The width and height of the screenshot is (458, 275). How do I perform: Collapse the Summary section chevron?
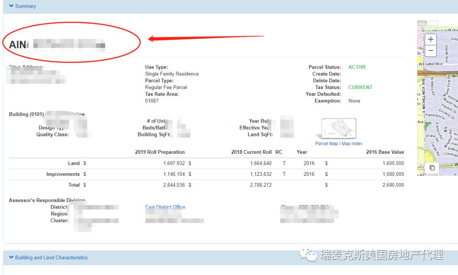[x=11, y=6]
